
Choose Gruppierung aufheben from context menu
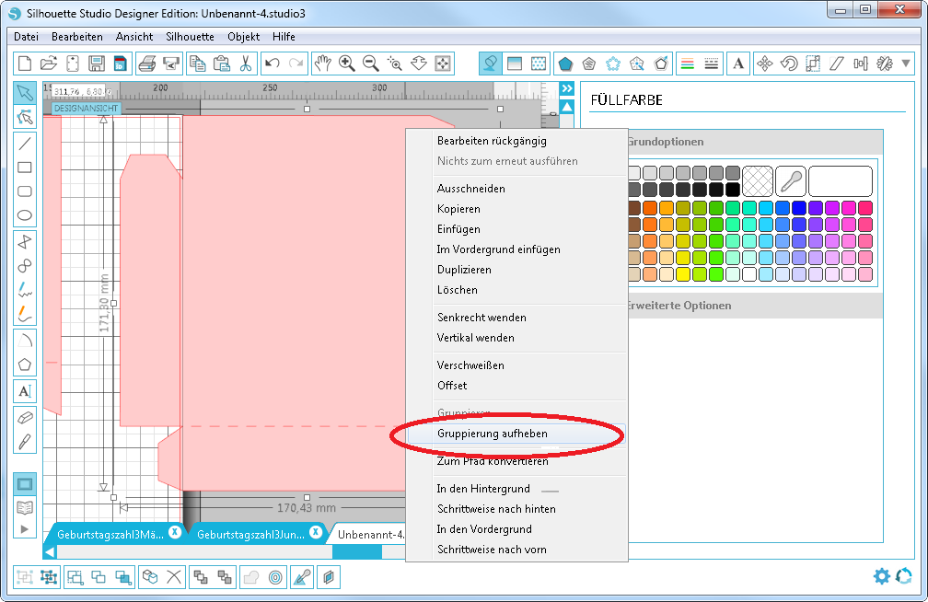[492, 434]
